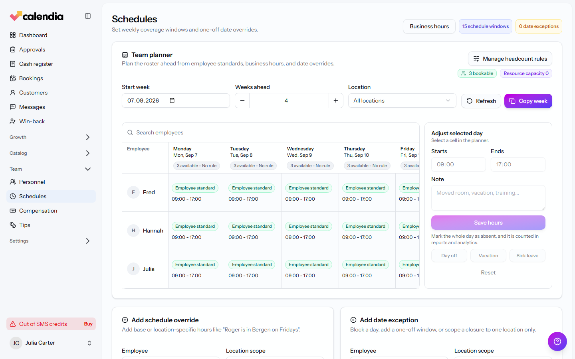
Task: Click the Search employees field
Action: point(271,132)
